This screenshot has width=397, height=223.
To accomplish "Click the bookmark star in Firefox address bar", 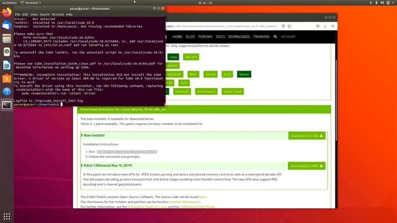I will click(x=289, y=26).
